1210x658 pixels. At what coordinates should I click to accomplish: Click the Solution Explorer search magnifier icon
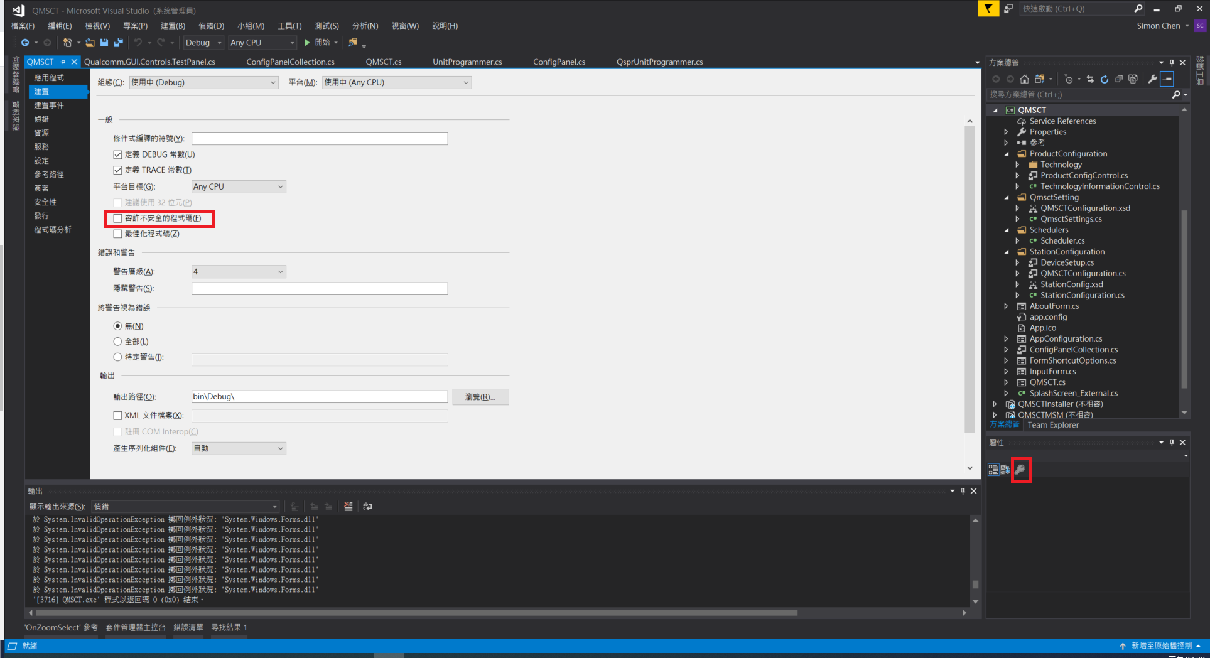point(1176,95)
